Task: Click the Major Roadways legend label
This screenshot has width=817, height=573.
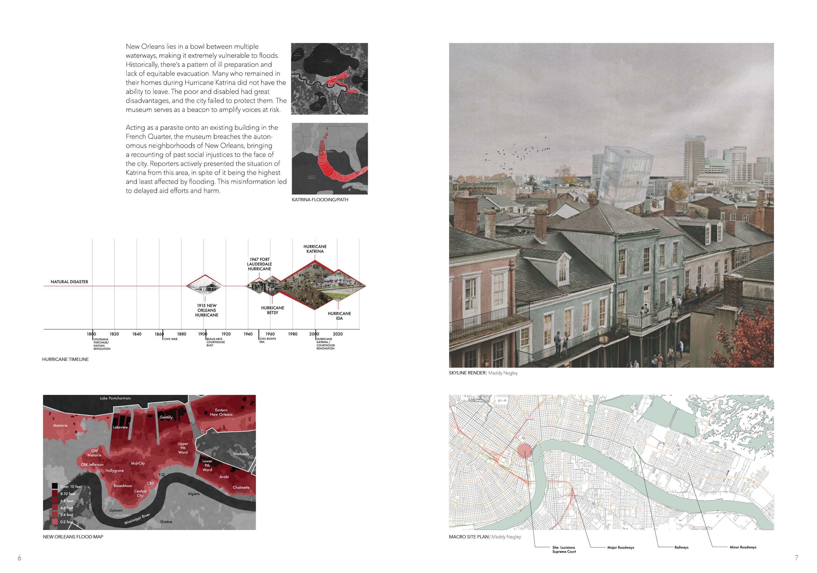Action: tap(620, 547)
